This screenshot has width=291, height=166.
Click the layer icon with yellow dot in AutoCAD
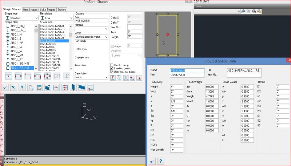pos(259,11)
